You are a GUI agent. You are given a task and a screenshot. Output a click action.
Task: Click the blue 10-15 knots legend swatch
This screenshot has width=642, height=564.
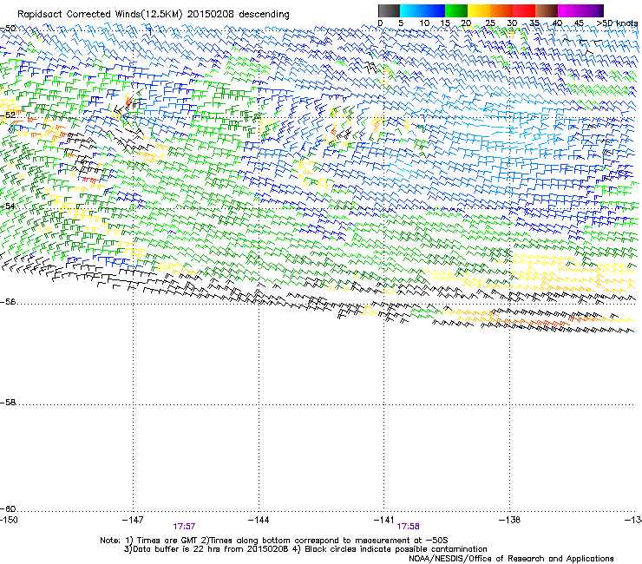(434, 10)
